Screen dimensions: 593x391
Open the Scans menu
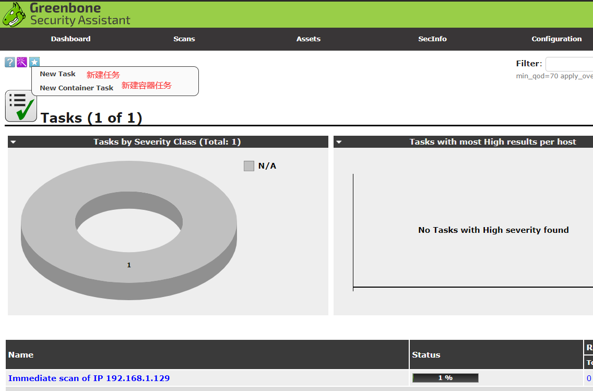pyautogui.click(x=184, y=39)
